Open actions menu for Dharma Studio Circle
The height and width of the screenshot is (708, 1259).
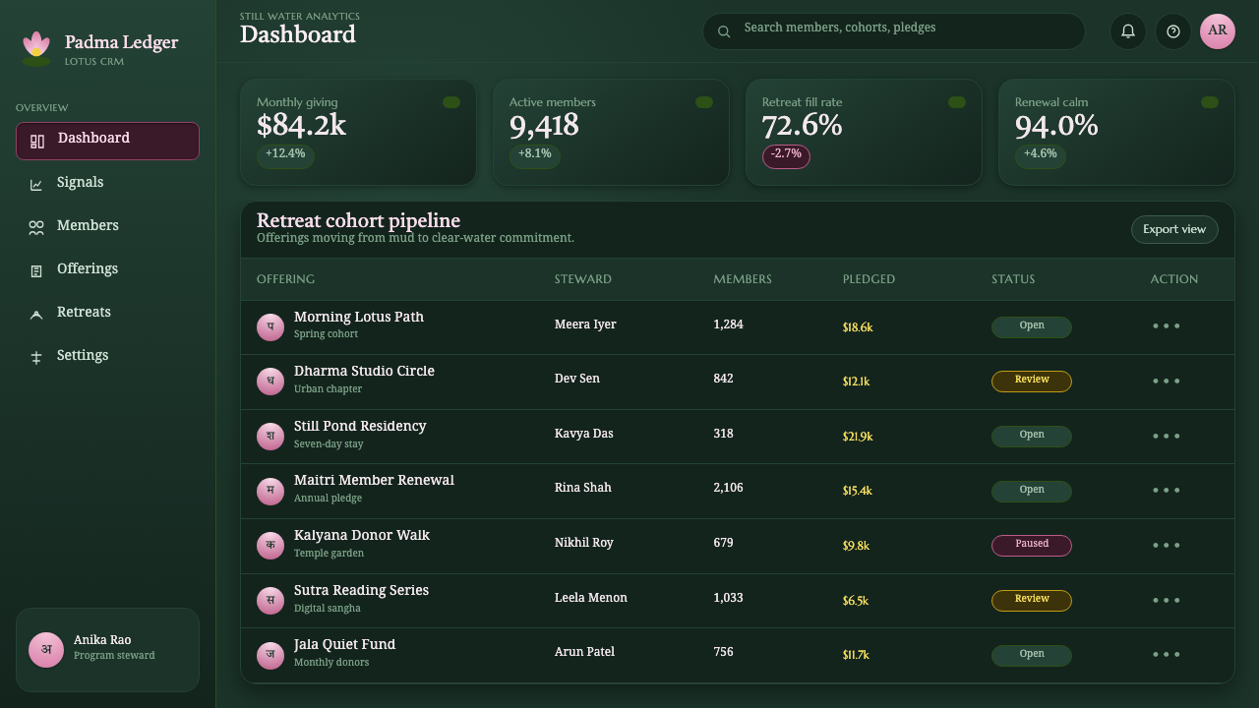pyautogui.click(x=1167, y=381)
